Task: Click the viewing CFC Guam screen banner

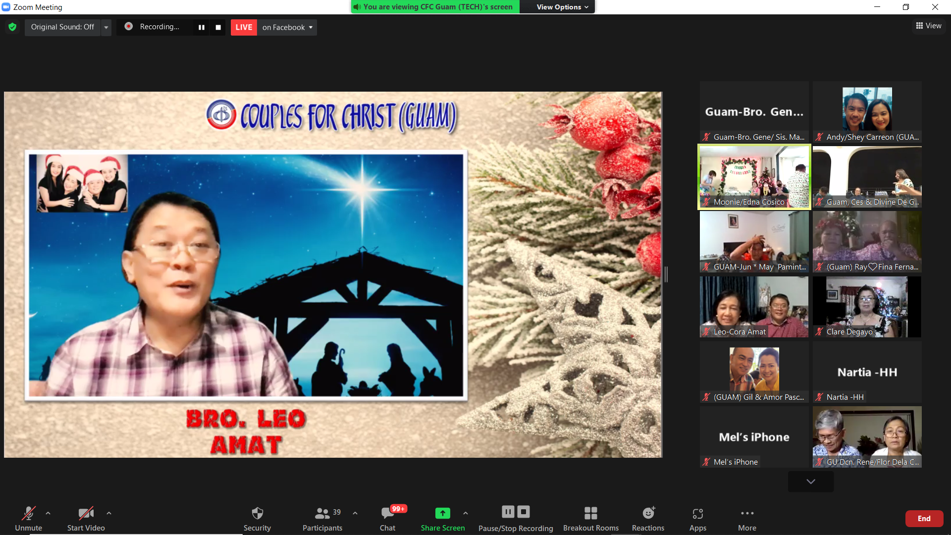Action: click(x=435, y=7)
